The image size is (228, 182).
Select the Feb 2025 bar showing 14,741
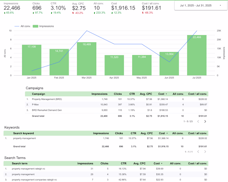pyautogui.click(x=59, y=62)
